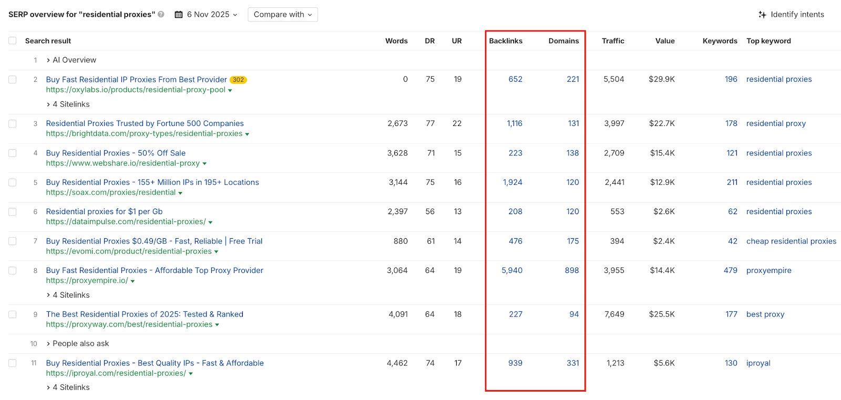Click the DR column header
Viewport: 841px width, 400px height.
coord(430,41)
